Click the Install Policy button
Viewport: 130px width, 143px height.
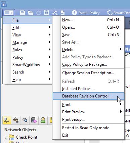[x=86, y=13]
